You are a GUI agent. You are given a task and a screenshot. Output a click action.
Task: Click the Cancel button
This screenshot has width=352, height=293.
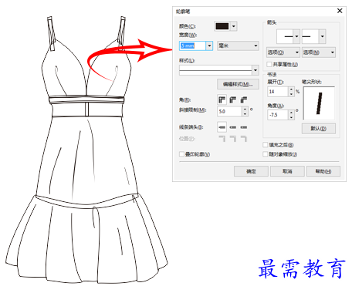click(x=287, y=171)
